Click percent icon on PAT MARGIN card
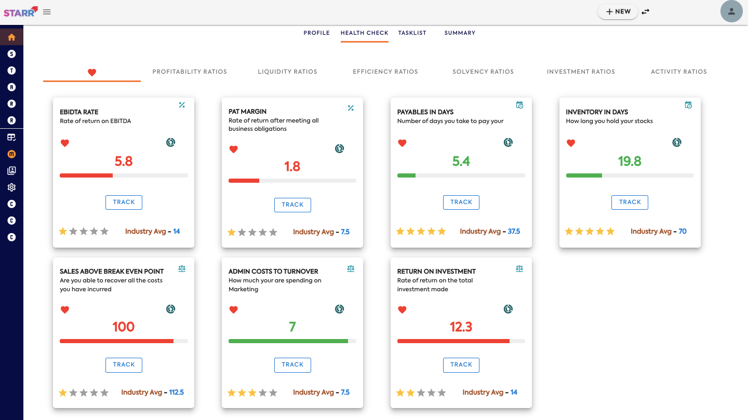748x420 pixels. (351, 108)
